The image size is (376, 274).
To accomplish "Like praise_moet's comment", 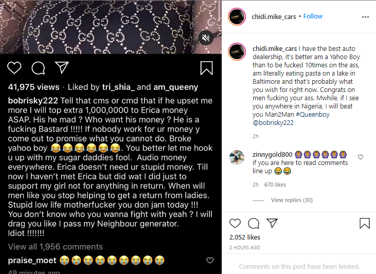I will pyautogui.click(x=209, y=261).
